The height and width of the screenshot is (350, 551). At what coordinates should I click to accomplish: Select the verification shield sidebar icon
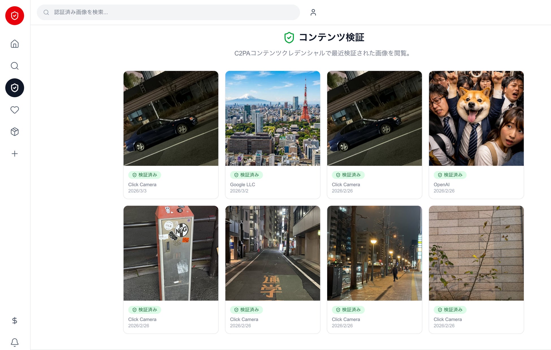pyautogui.click(x=15, y=88)
